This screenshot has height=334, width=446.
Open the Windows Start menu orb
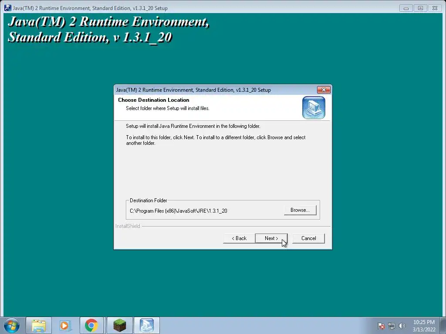coord(12,325)
